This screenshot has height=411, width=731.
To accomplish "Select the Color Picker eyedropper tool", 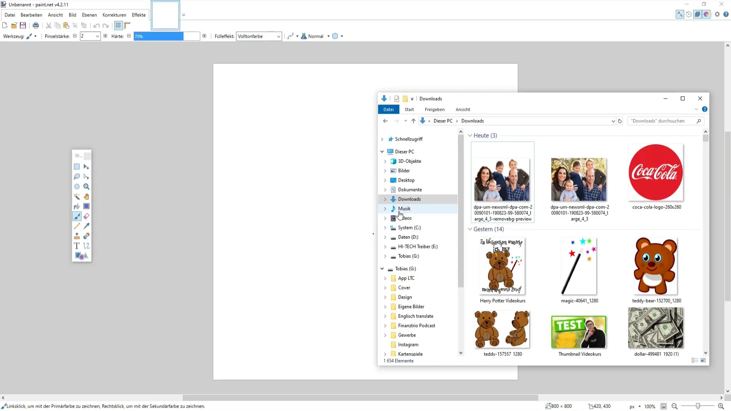I will point(86,226).
